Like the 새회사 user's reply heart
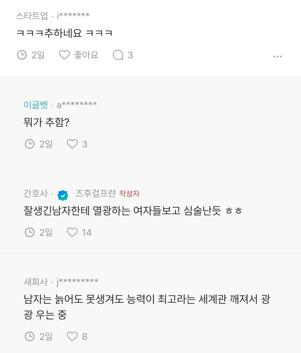 click(72, 337)
